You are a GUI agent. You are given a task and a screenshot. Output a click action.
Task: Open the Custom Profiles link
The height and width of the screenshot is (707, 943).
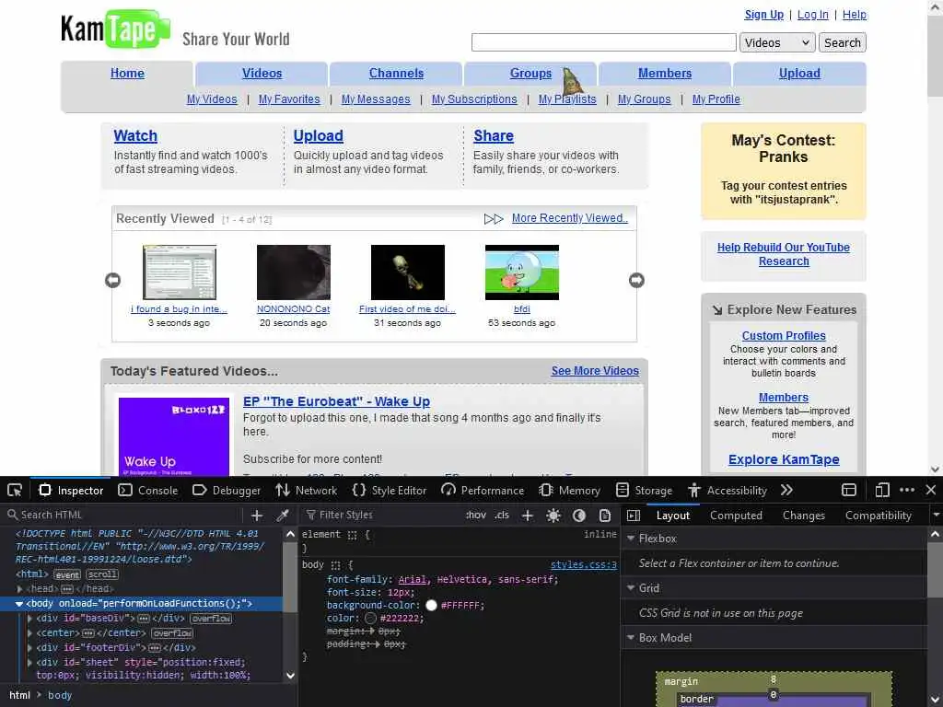click(x=784, y=335)
